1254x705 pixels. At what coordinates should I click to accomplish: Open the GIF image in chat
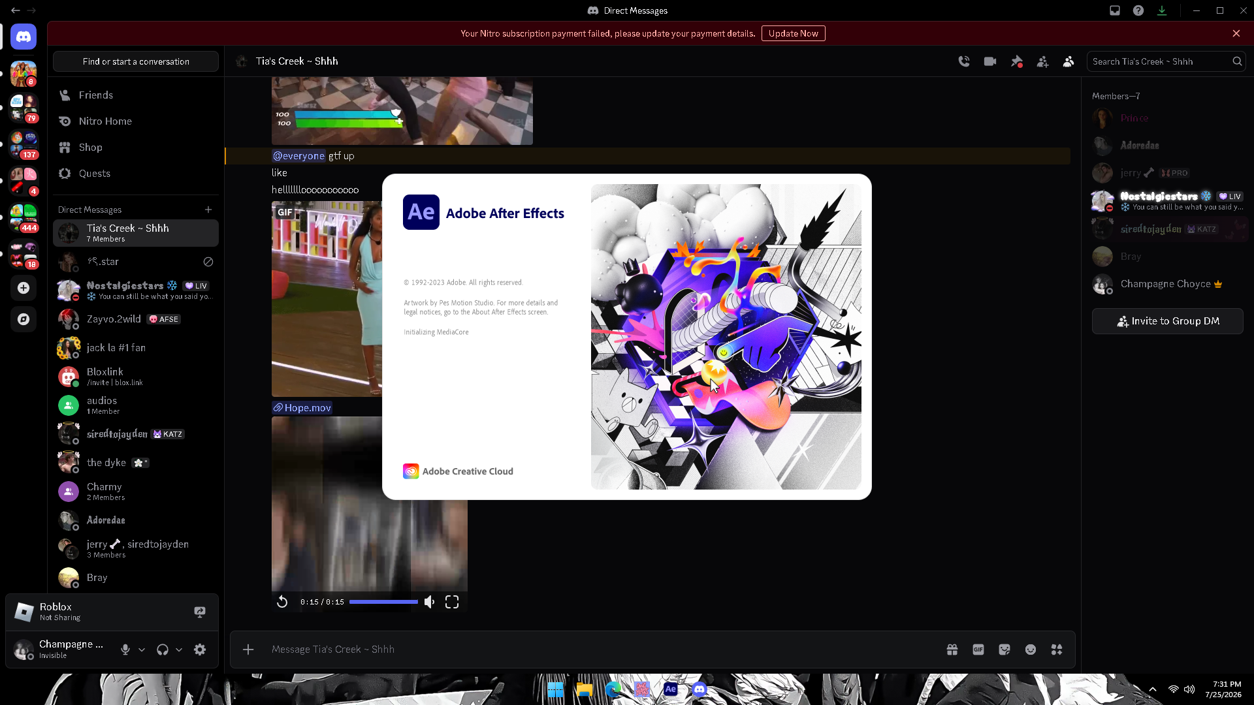[327, 299]
